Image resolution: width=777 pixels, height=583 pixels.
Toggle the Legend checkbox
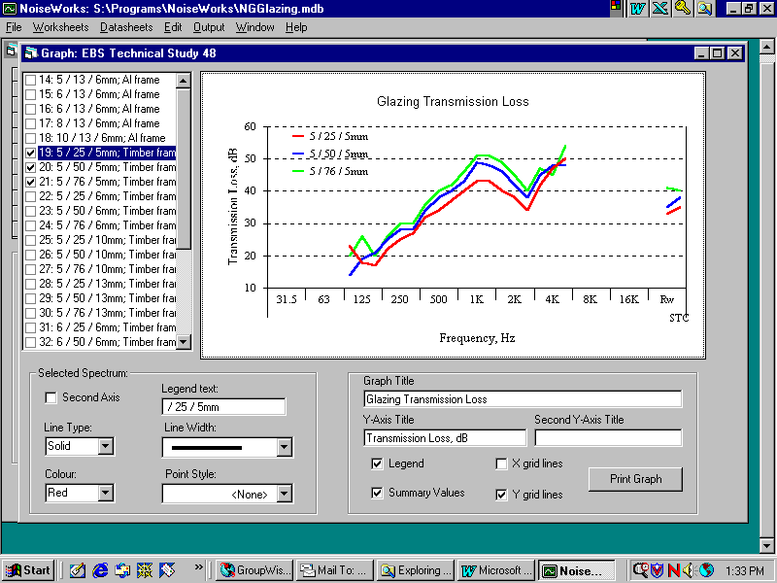click(x=377, y=463)
